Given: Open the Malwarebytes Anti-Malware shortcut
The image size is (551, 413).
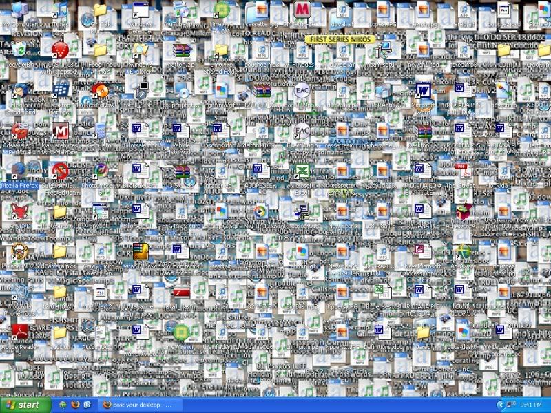Looking at the screenshot, I should point(61,130).
